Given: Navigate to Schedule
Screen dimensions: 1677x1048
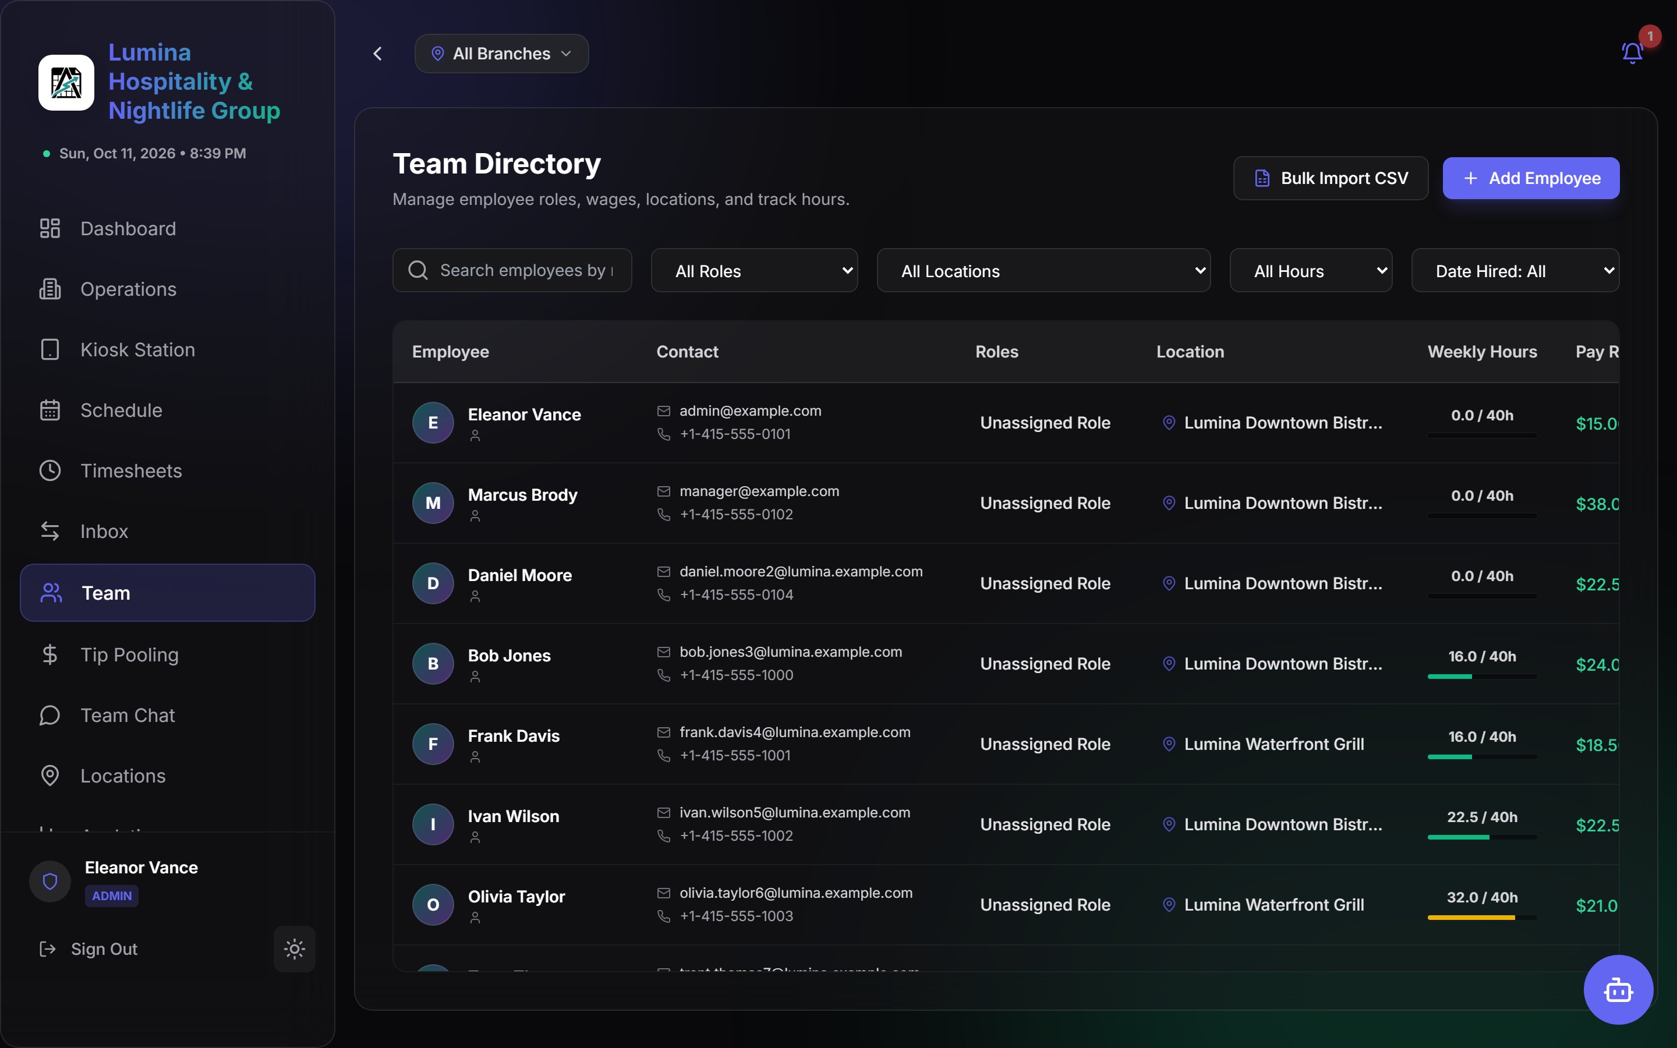Looking at the screenshot, I should pos(168,410).
